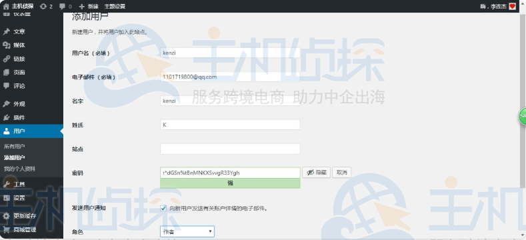Image resolution: width=526 pixels, height=240 pixels.
Task: Click the 电子邮件 field with qq.com address
Action: [230, 77]
